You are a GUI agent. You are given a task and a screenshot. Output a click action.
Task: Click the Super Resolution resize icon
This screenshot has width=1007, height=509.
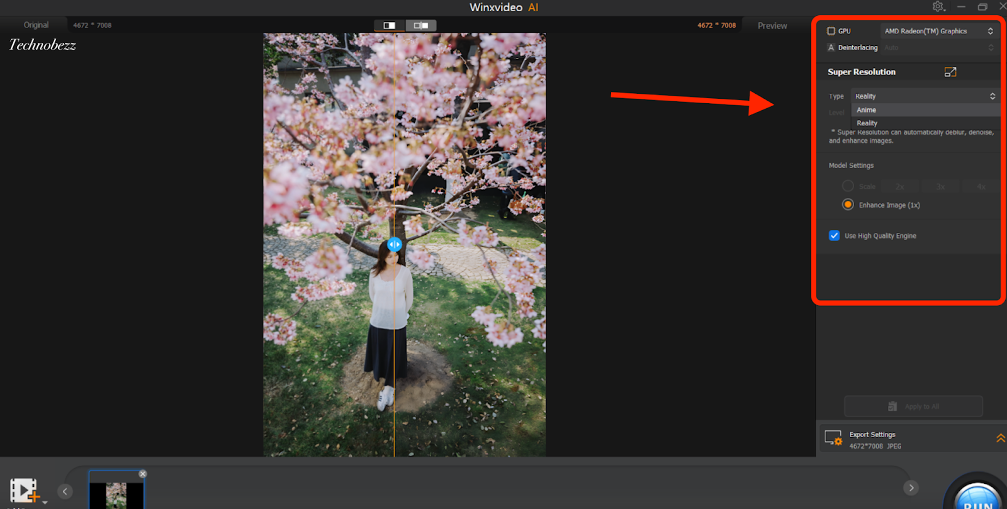(950, 72)
